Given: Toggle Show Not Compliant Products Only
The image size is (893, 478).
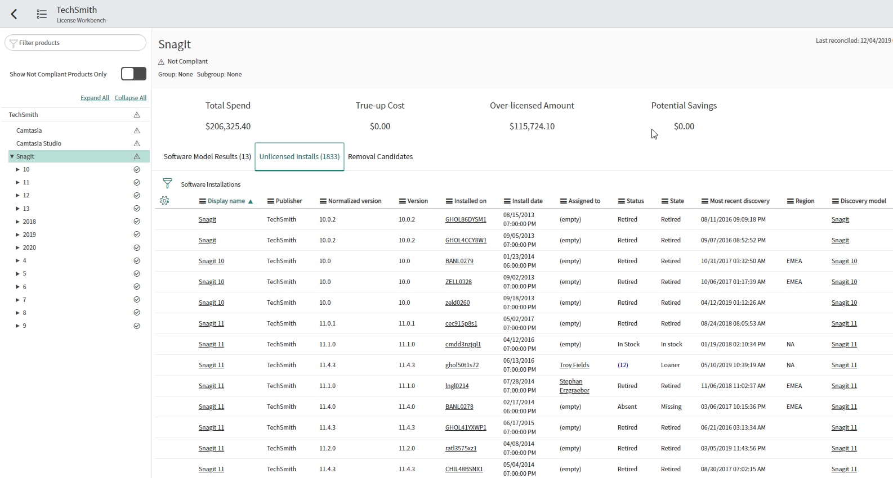Looking at the screenshot, I should (x=133, y=74).
